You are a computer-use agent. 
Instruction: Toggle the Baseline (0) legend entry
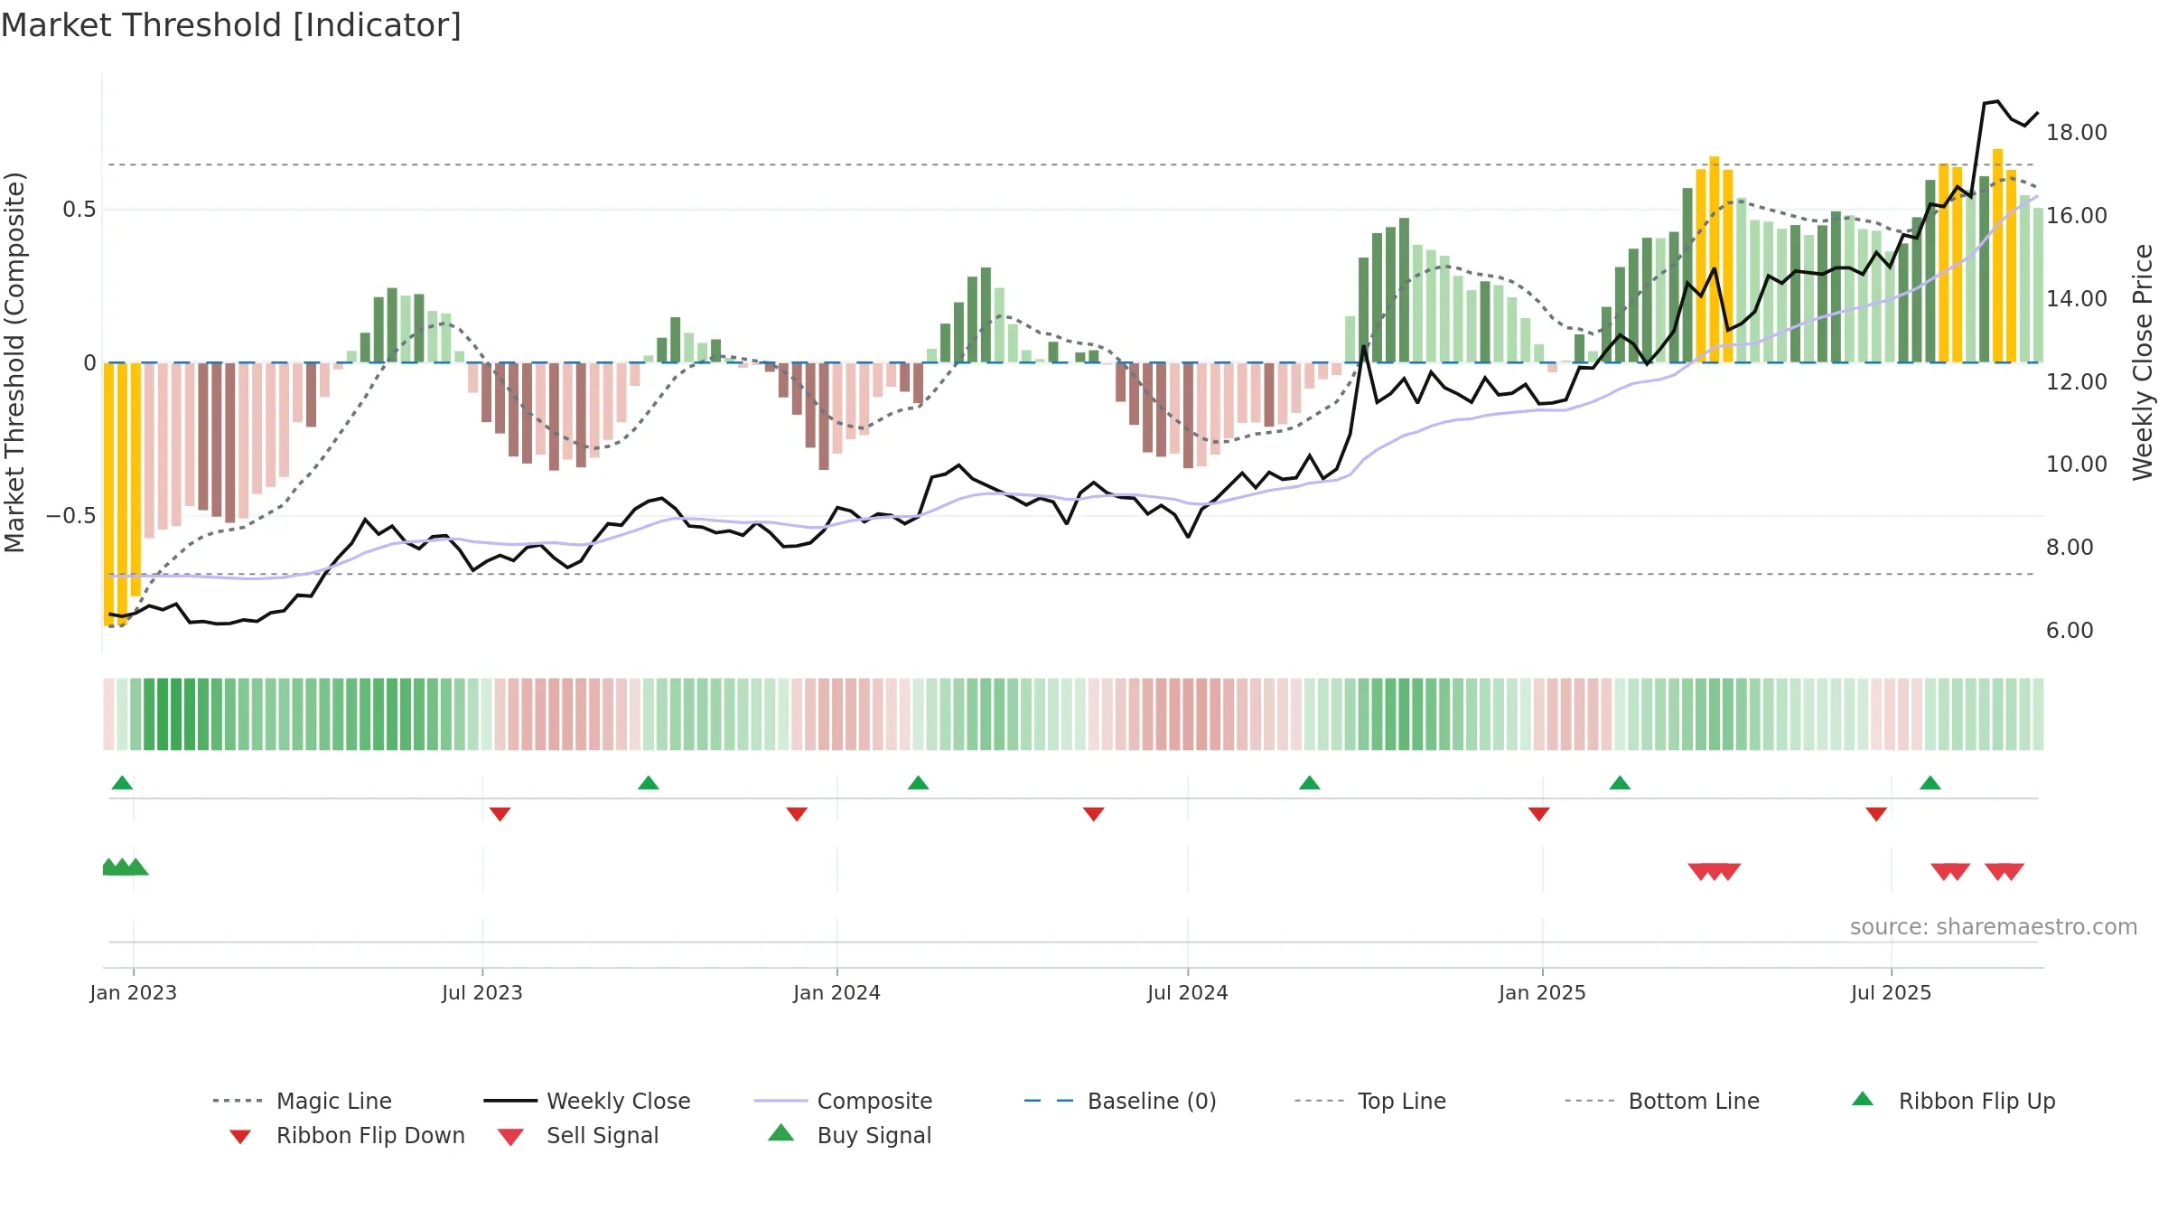1120,1101
